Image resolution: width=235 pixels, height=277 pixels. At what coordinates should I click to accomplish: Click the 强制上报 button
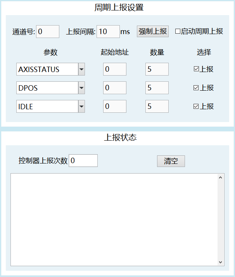coord(153,31)
